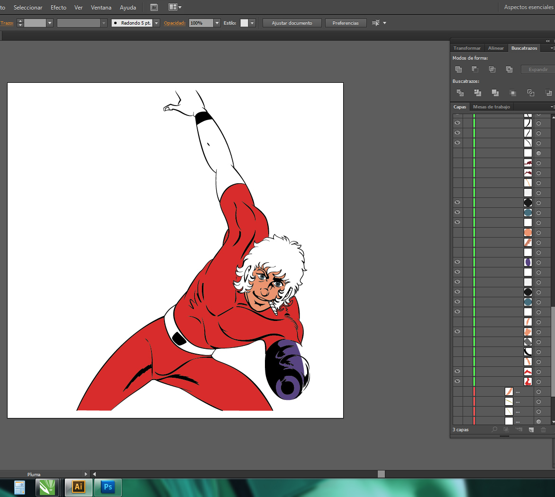Screen dimensions: 555x497
Task: Open the Ver menu
Action: pos(78,8)
